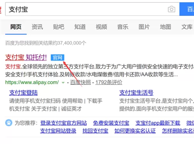The image size is (194, 144).
Task: Click the result count text 37,400,000个
Action: point(72,43)
